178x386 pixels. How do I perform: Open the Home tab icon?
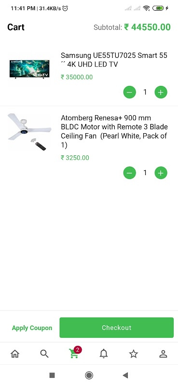(15, 354)
